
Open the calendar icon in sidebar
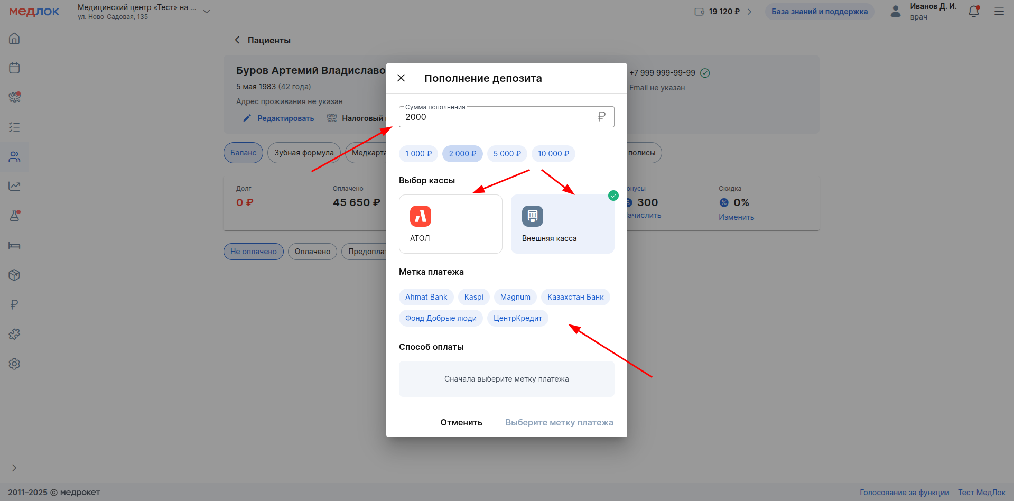pos(14,68)
